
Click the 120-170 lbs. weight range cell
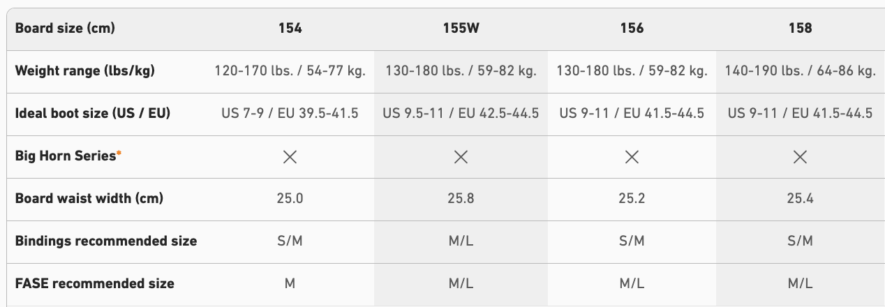(x=290, y=71)
